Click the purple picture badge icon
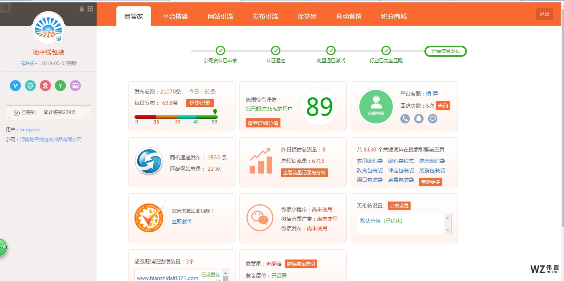564x282 pixels. (x=75, y=86)
